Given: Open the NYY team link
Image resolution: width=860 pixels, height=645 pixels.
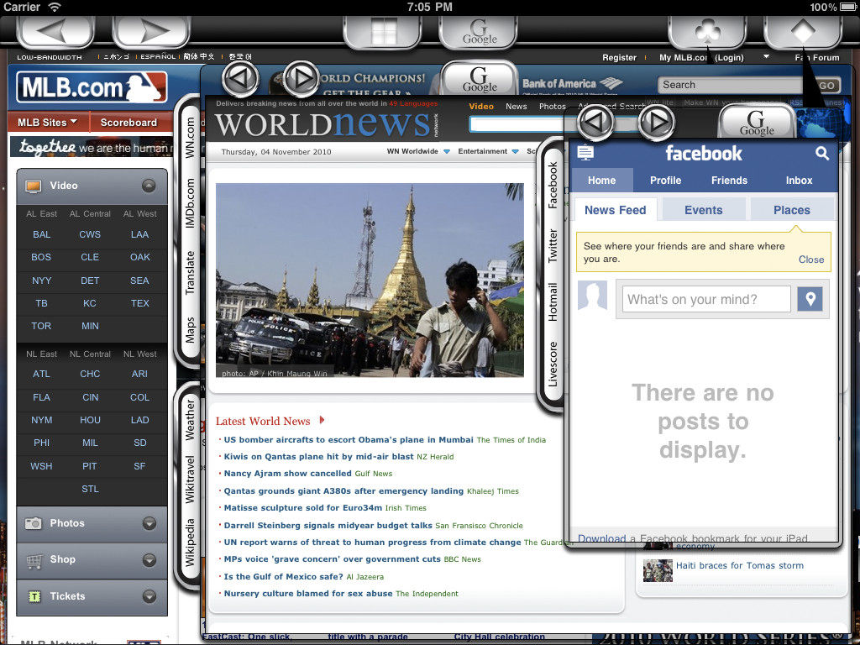Looking at the screenshot, I should pyautogui.click(x=42, y=281).
